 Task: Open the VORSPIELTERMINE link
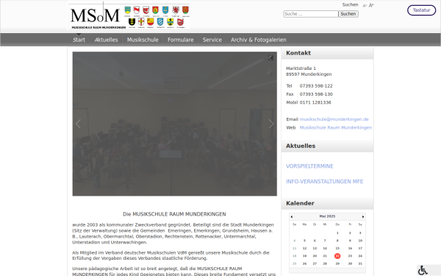pos(309,166)
